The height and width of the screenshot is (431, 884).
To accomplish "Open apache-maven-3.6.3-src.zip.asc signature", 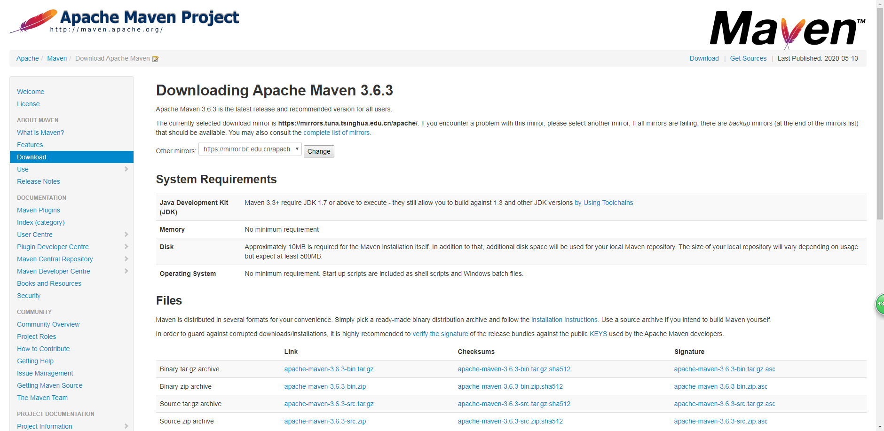I will 721,421.
